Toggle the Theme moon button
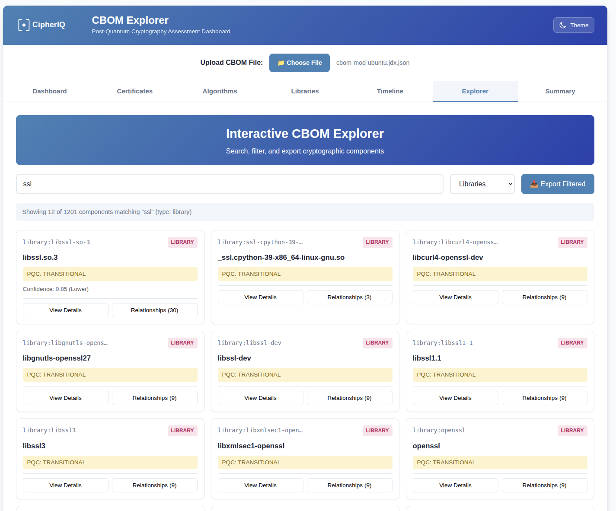The width and height of the screenshot is (616, 511). coord(573,25)
